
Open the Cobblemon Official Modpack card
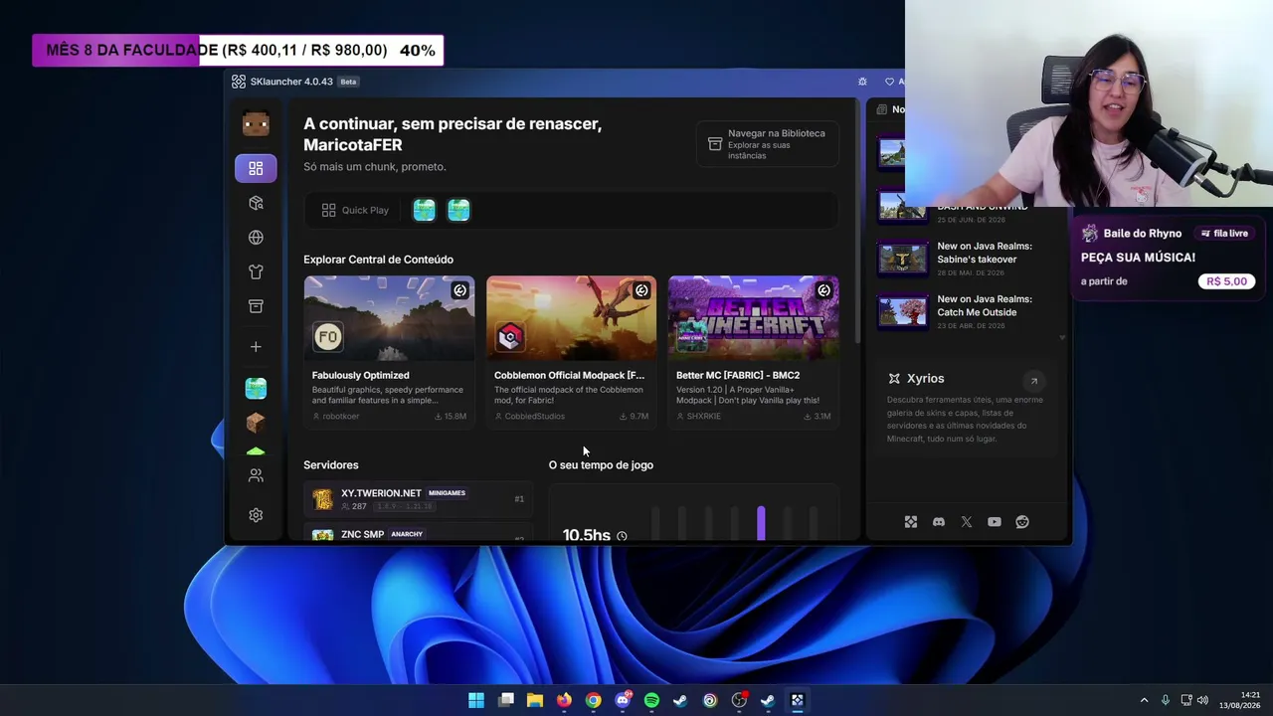(571, 352)
